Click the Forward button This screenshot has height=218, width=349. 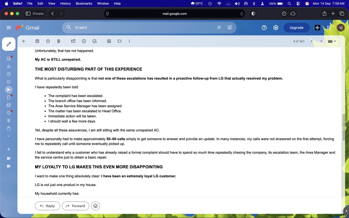(76, 206)
